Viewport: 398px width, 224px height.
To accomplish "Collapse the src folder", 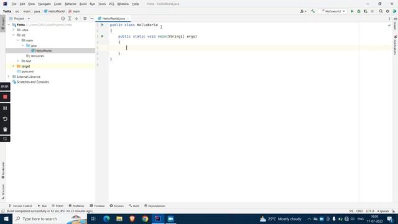I will point(14,35).
